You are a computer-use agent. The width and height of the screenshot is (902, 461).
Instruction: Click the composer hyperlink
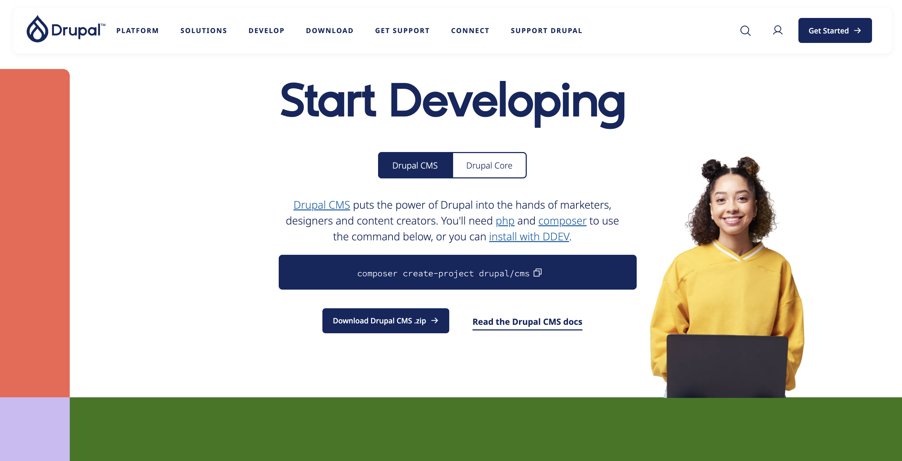pos(562,221)
